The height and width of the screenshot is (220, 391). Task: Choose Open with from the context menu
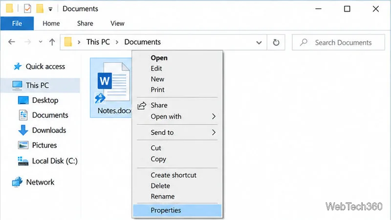(166, 116)
